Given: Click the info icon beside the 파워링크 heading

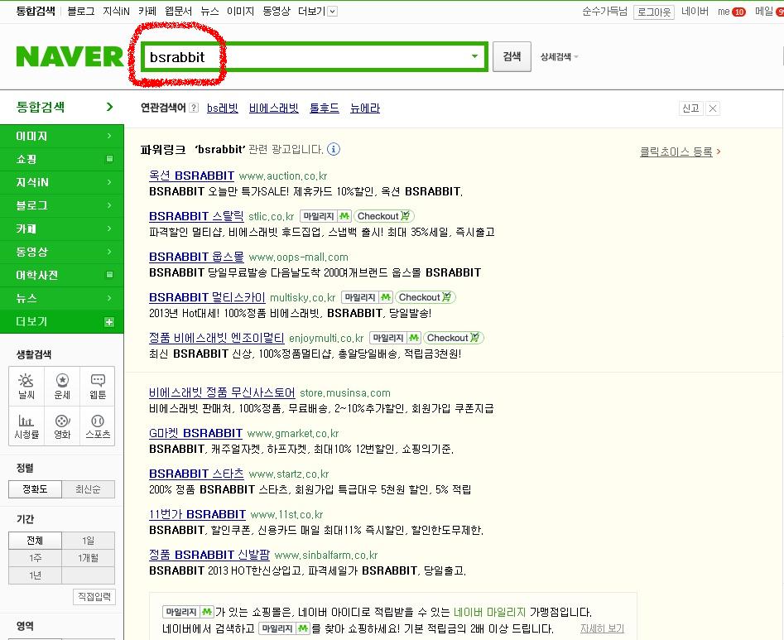Looking at the screenshot, I should point(334,149).
